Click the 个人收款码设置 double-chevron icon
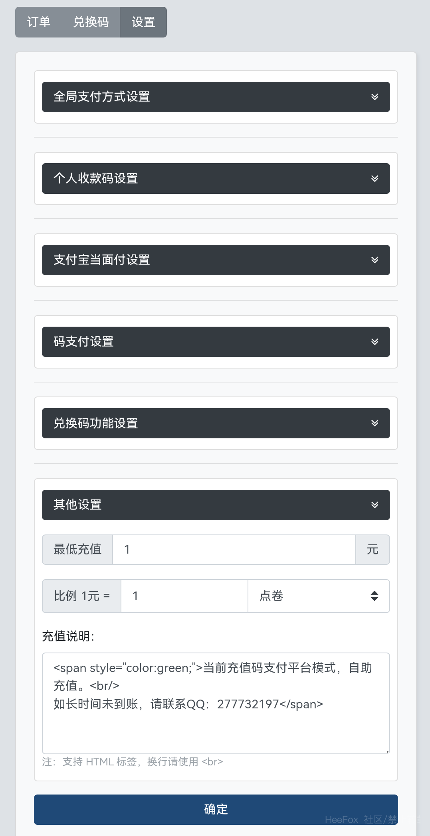The image size is (430, 836). click(375, 178)
